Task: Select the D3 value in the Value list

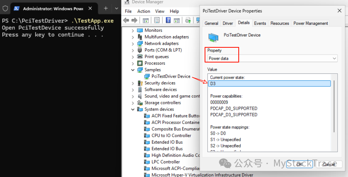Action: pyautogui.click(x=269, y=83)
